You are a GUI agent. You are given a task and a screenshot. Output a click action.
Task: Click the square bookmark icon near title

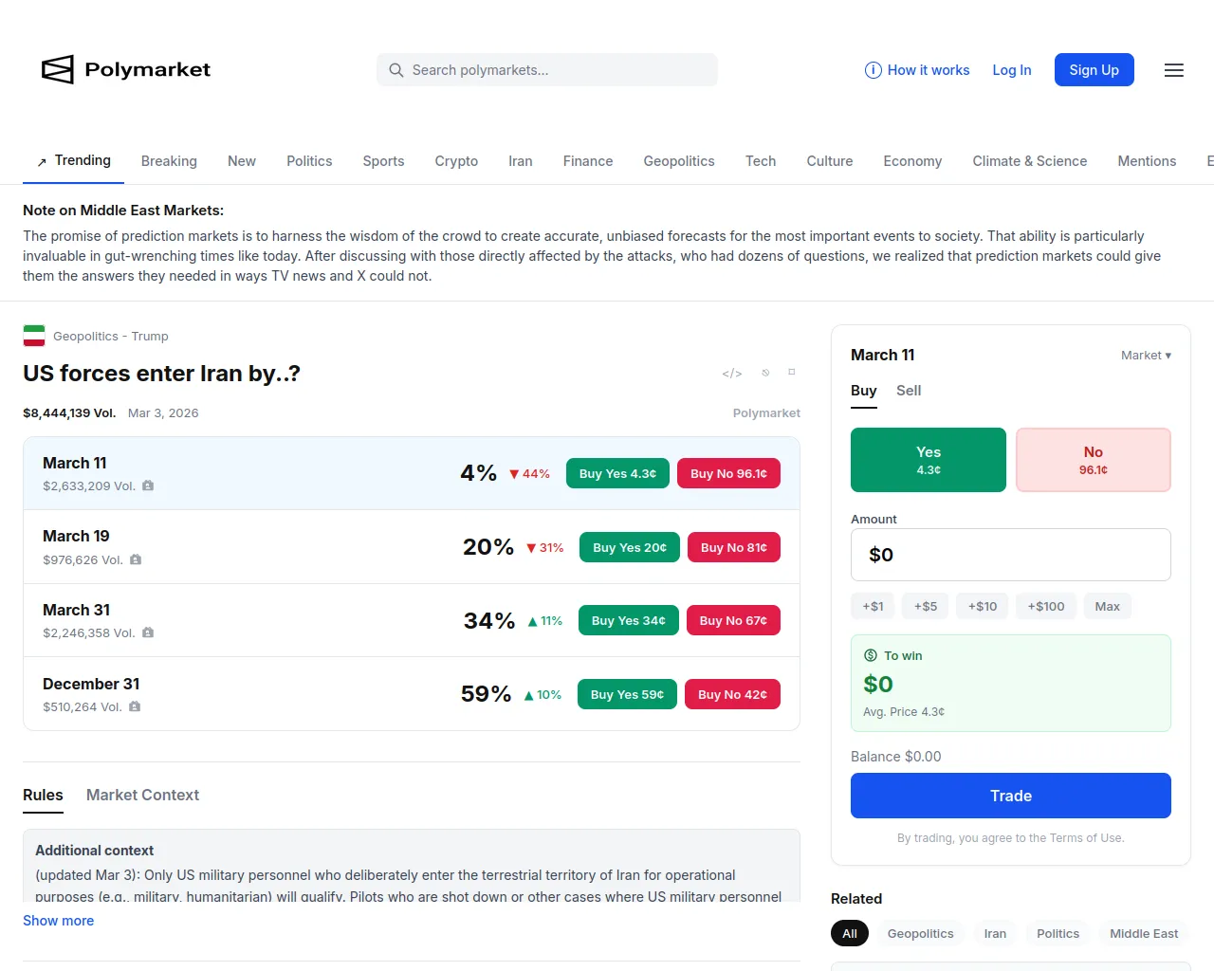(x=792, y=372)
